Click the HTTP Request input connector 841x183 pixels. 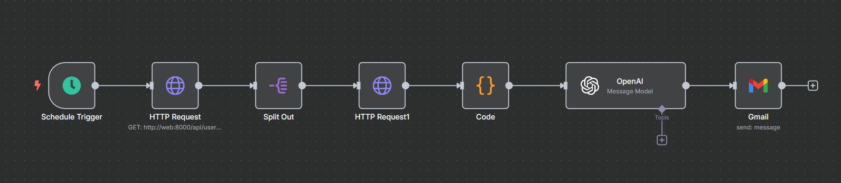pos(151,86)
